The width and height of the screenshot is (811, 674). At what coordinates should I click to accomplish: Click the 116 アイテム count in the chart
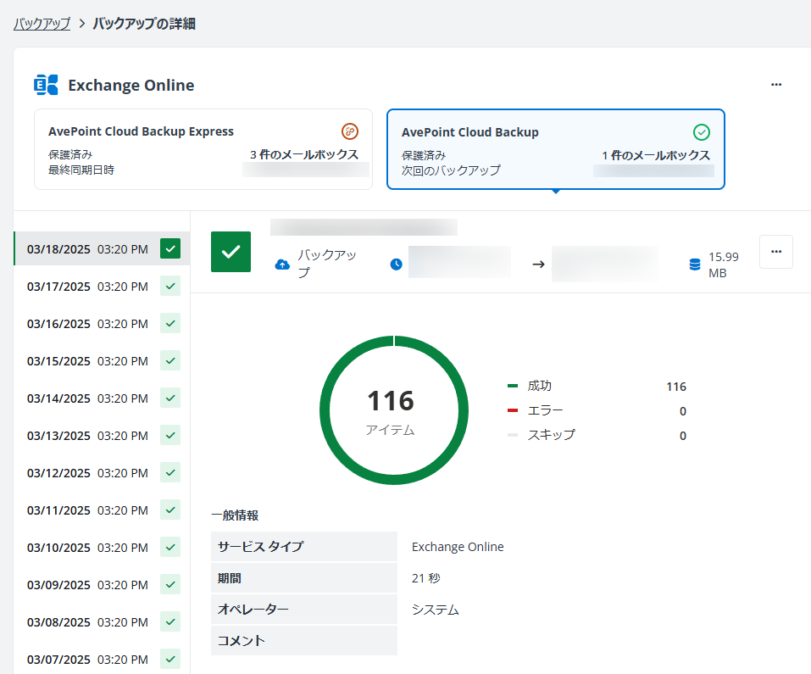pos(391,411)
